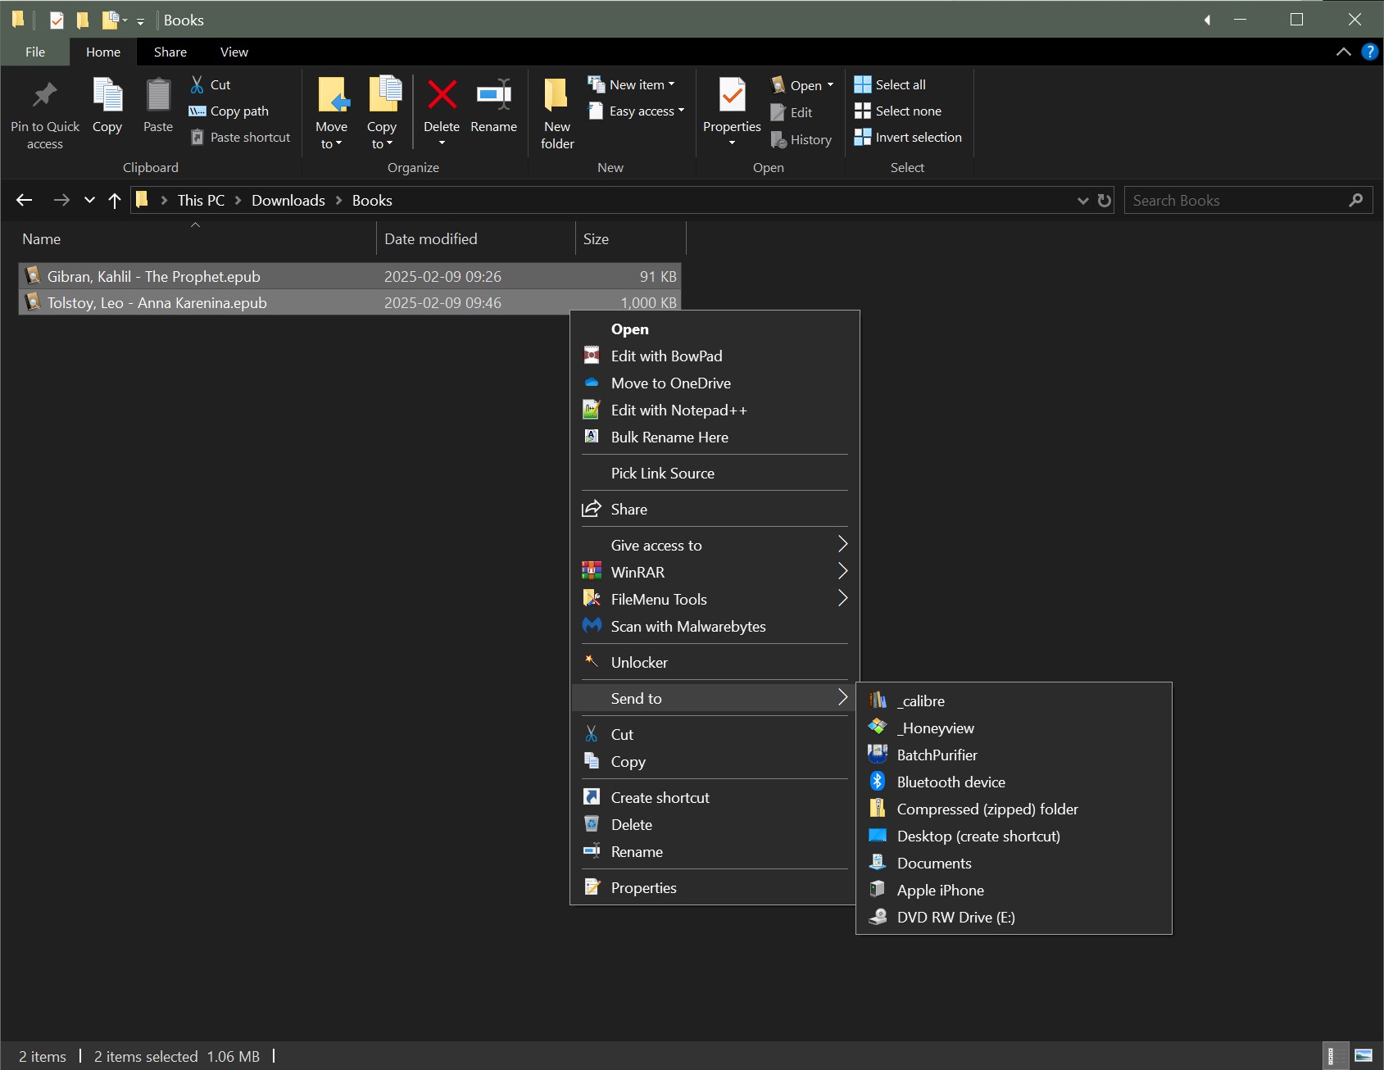Click Compressed (zipped) folder option
Image resolution: width=1384 pixels, height=1070 pixels.
click(987, 809)
